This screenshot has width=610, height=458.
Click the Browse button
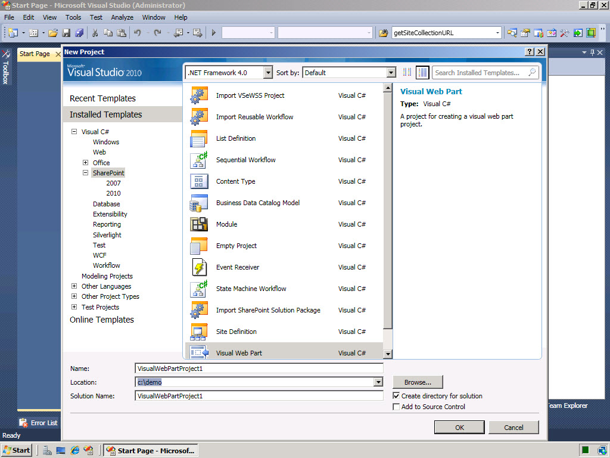pyautogui.click(x=417, y=382)
